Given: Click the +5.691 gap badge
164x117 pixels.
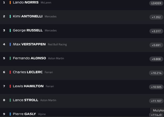Looking at the screenshot, I should [x=156, y=45].
